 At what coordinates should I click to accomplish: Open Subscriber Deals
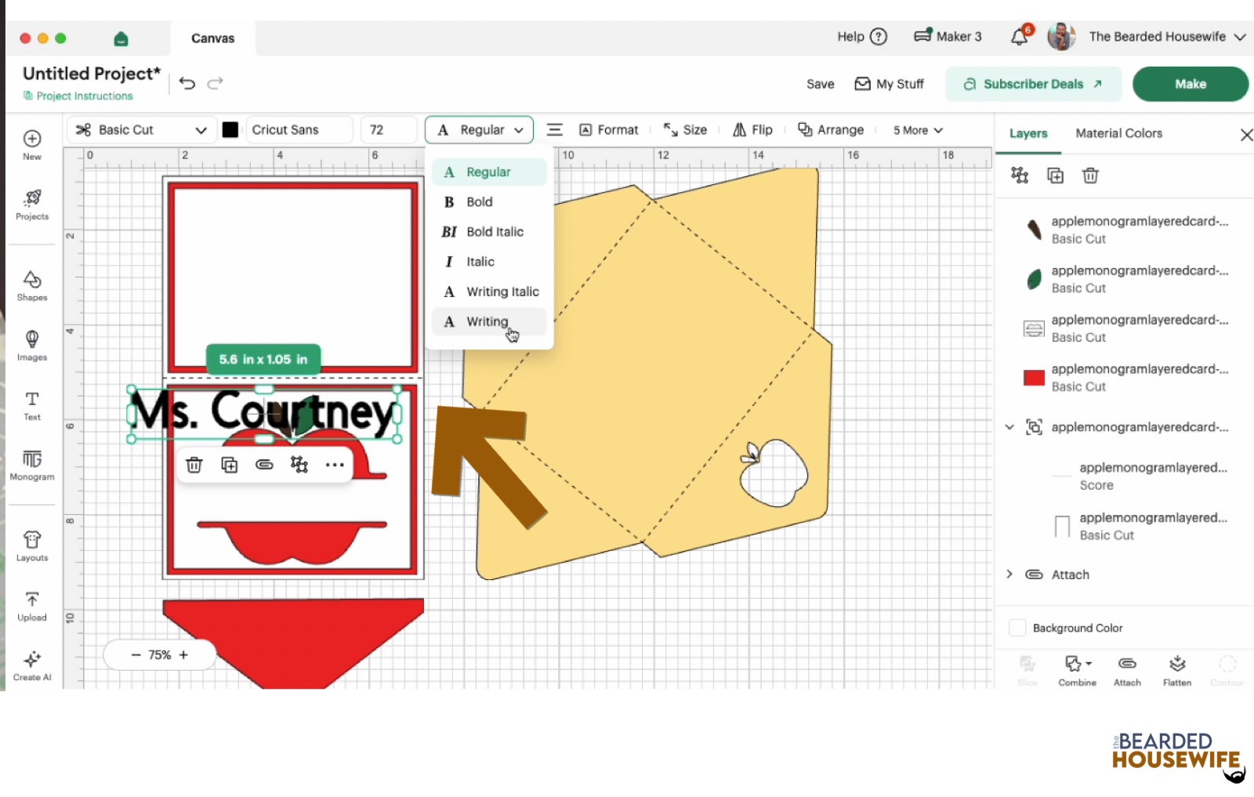pyautogui.click(x=1033, y=84)
